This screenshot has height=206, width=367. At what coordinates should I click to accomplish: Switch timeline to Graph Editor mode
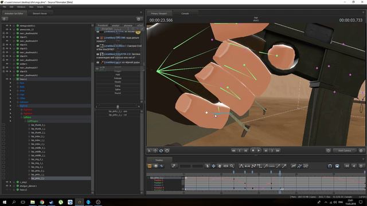(162, 166)
